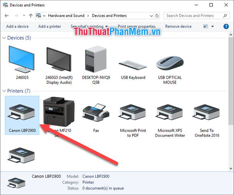
Task: Select the 2460G5 monitor device icon
Action: (x=22, y=59)
